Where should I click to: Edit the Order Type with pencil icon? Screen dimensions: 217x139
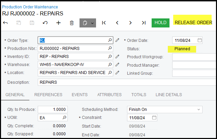click(117, 40)
